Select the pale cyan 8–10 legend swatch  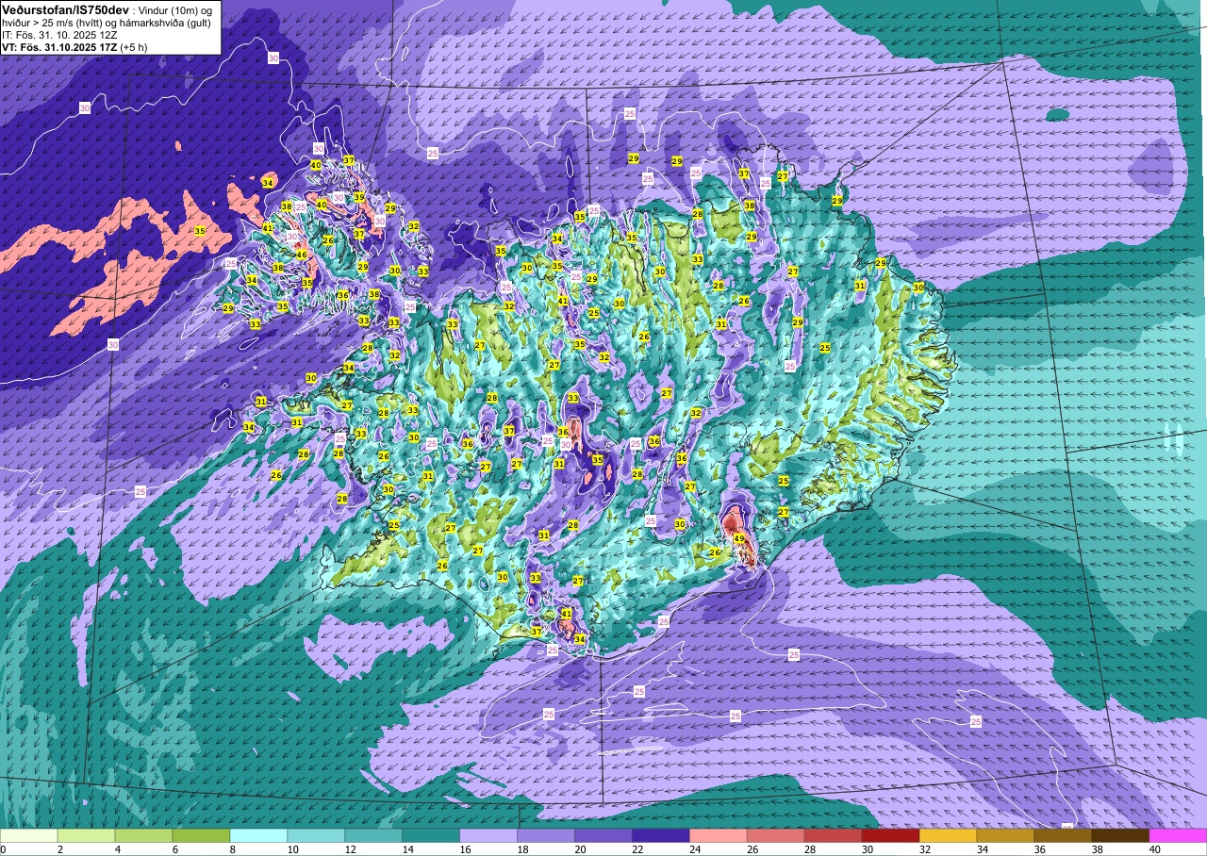[258, 835]
